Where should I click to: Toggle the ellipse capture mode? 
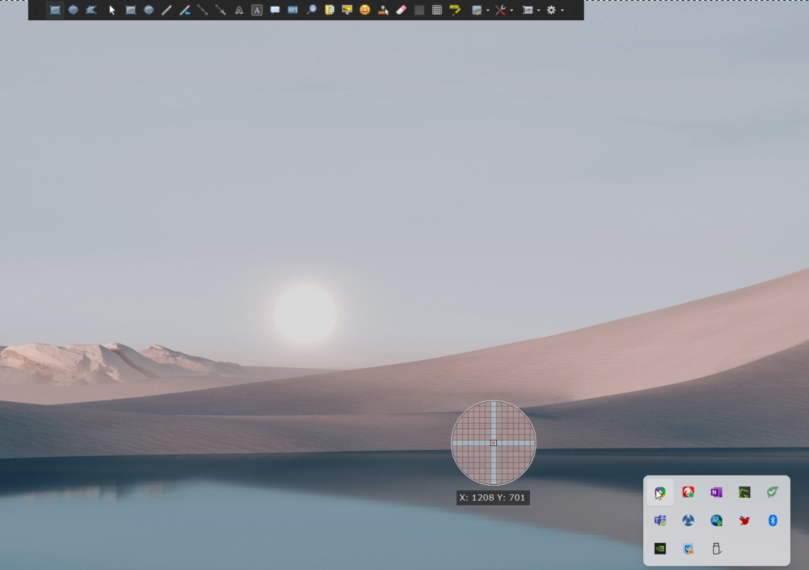click(73, 10)
